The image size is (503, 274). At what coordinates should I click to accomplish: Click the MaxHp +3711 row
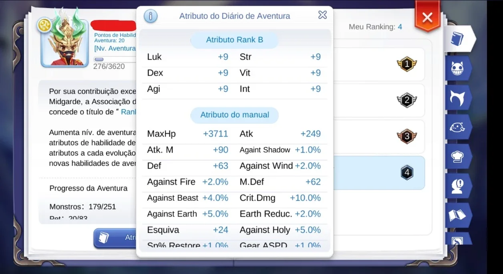coord(188,134)
